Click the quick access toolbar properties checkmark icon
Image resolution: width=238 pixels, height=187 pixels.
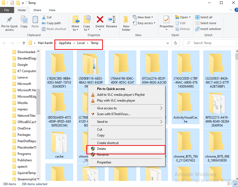pos(12,3)
